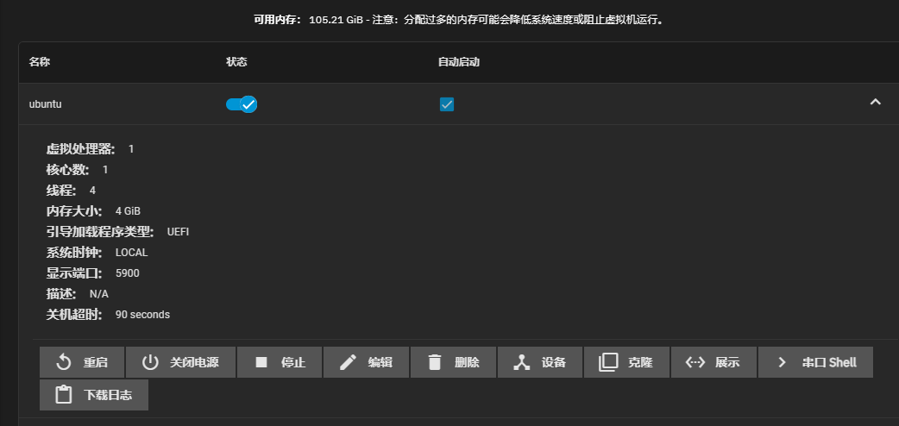Click the 删除 button label

[x=468, y=362]
